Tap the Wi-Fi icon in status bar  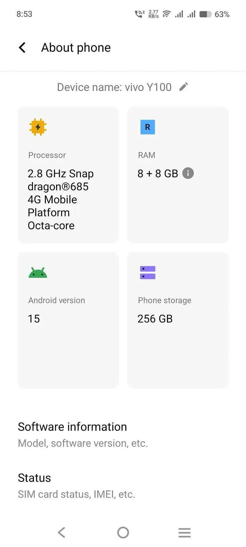tap(166, 14)
